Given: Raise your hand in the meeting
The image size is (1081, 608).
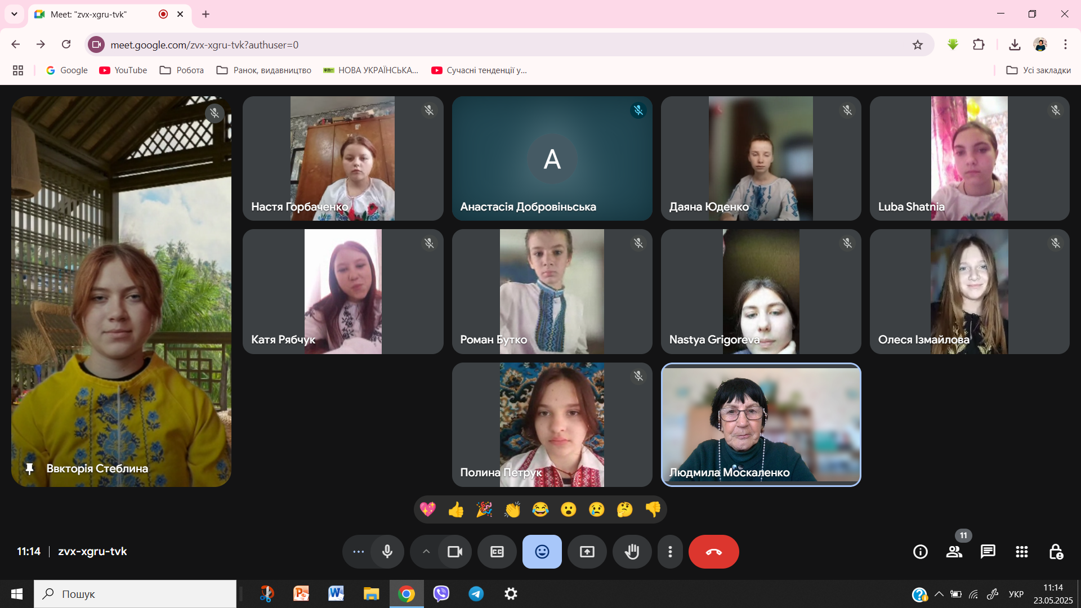Looking at the screenshot, I should pos(632,552).
